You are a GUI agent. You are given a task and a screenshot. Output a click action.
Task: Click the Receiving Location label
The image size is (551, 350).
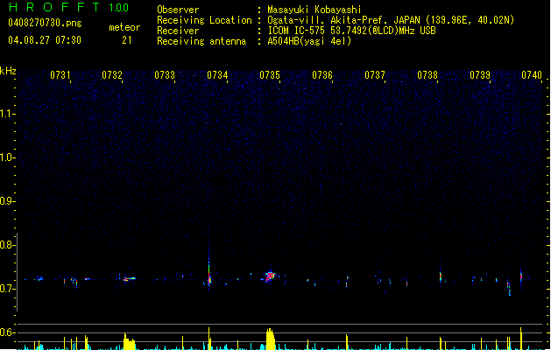[204, 20]
